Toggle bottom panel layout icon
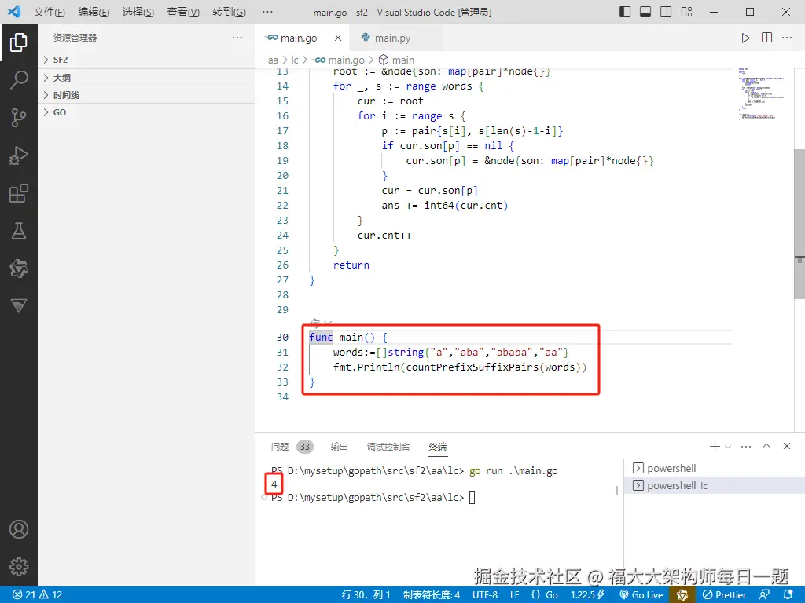Viewport: 805px width, 603px height. pyautogui.click(x=645, y=12)
